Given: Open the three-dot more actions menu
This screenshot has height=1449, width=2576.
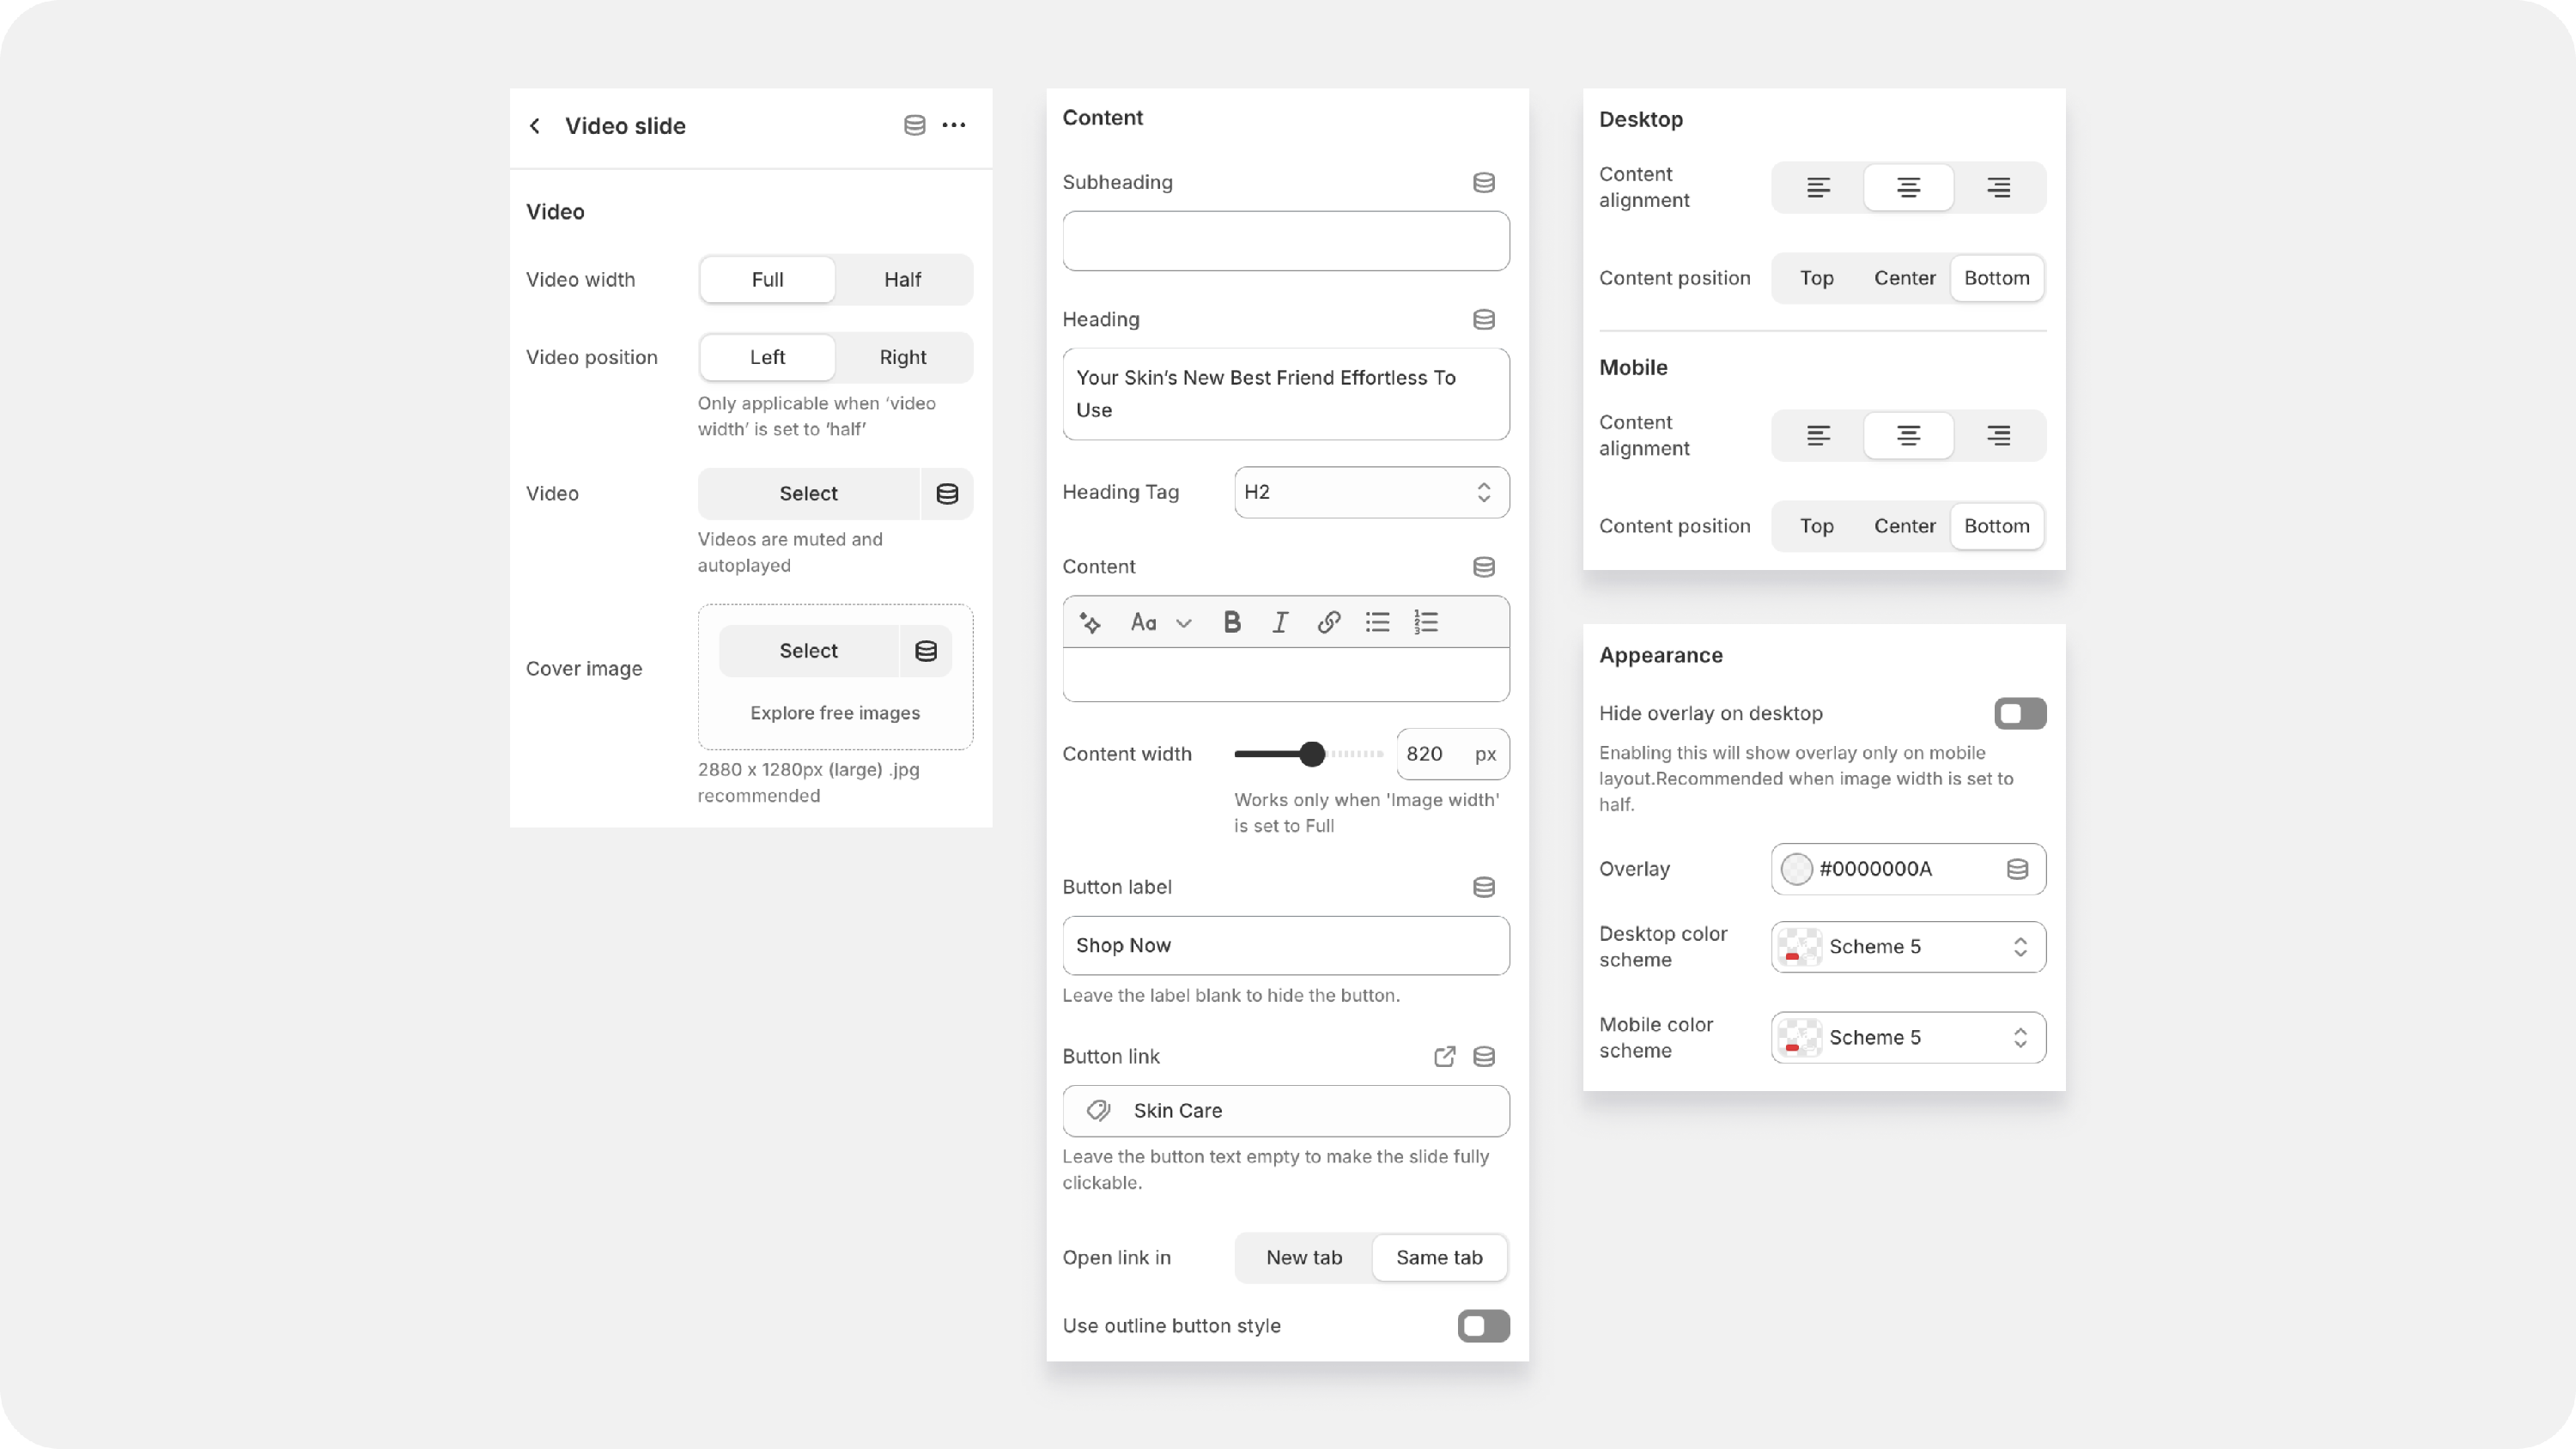Looking at the screenshot, I should [x=954, y=125].
